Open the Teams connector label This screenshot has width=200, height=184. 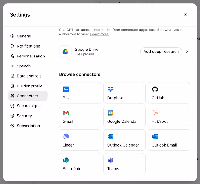tap(113, 168)
